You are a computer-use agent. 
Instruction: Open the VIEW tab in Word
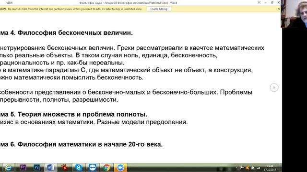tap(9, 3)
